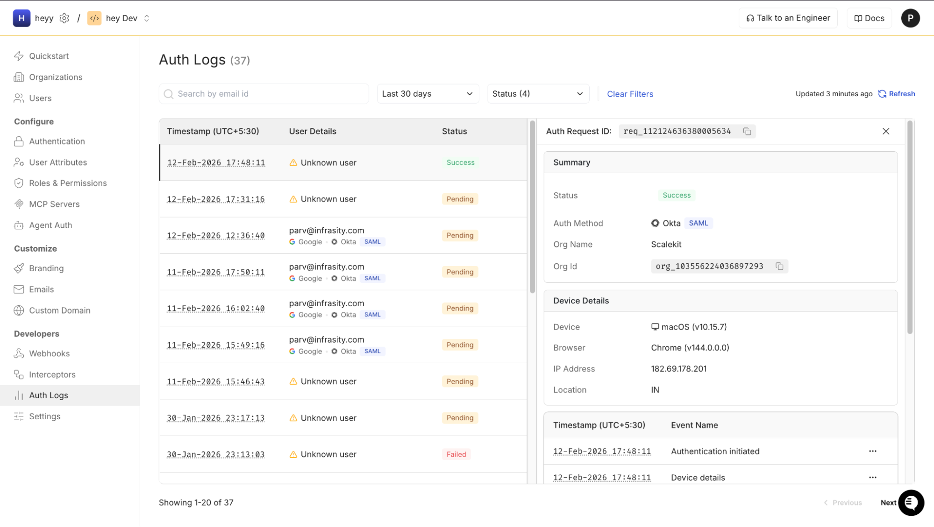Switch the hey Dev environment selector
Viewport: 934px width, 527px height.
pos(146,18)
